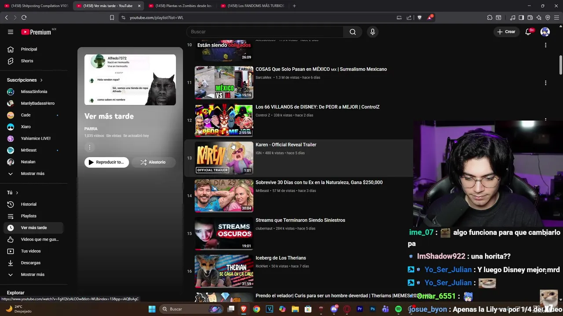The width and height of the screenshot is (563, 316).
Task: Open the Suscripciones section chevron
Action: 41,80
